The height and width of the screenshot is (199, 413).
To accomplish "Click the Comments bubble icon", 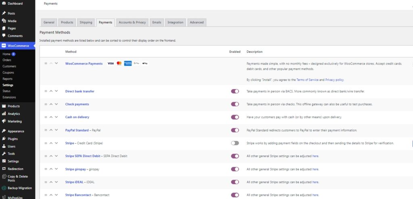I will [4, 36].
